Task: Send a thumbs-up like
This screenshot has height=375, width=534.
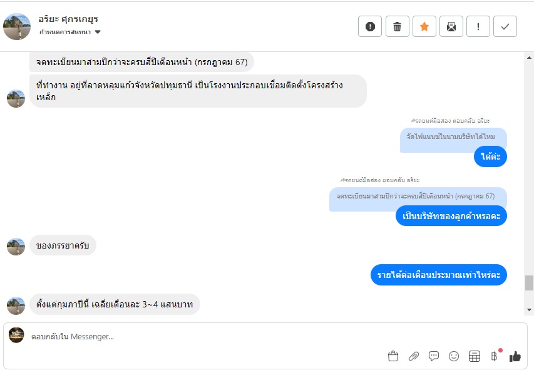Action: (x=515, y=356)
